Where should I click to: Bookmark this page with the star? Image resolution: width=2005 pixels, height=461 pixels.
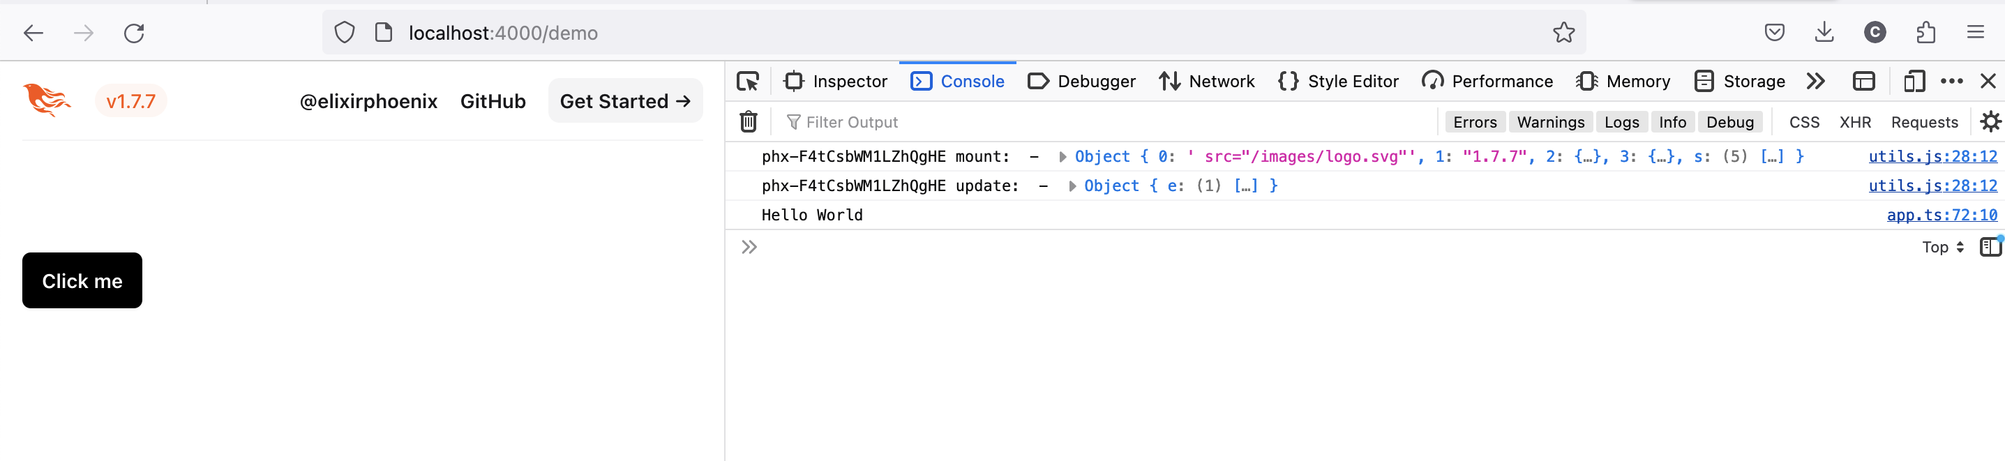tap(1563, 33)
